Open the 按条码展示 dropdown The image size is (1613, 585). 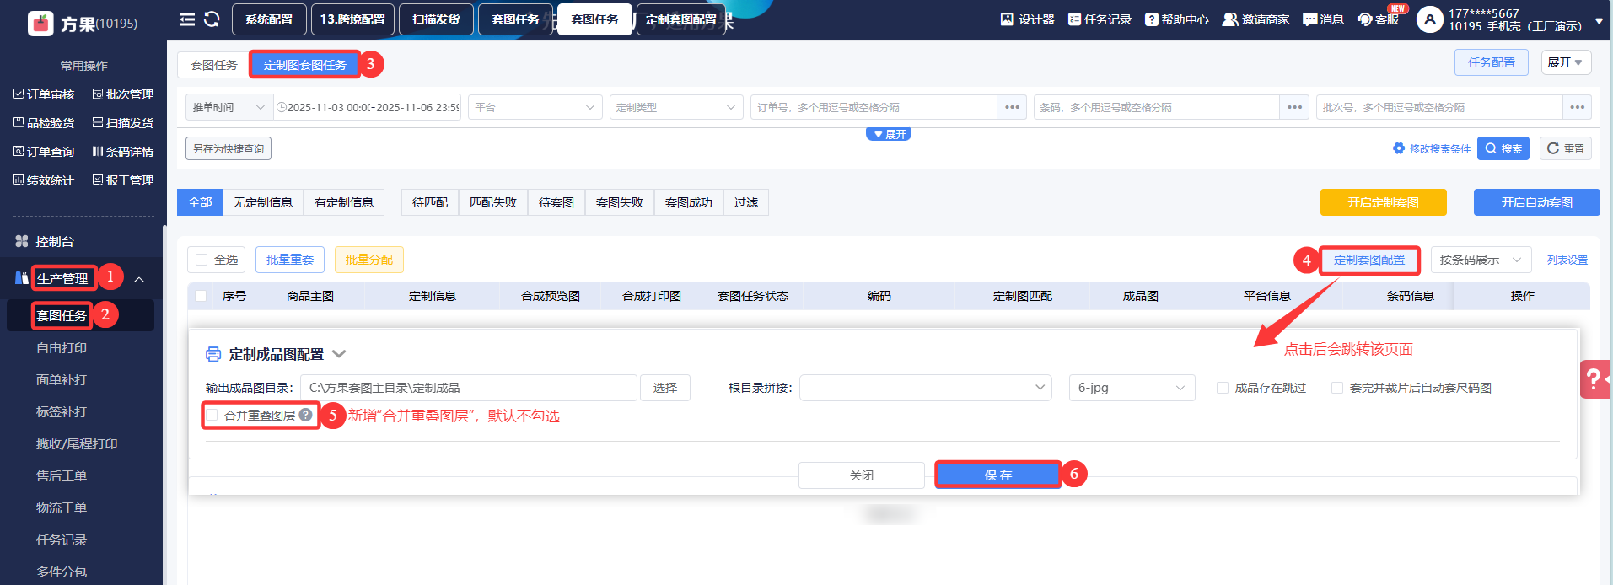(x=1480, y=260)
